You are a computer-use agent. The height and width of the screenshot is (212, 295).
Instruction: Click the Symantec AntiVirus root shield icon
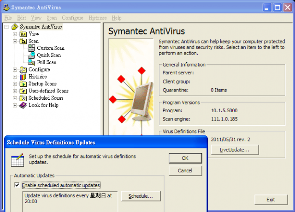pos(15,27)
